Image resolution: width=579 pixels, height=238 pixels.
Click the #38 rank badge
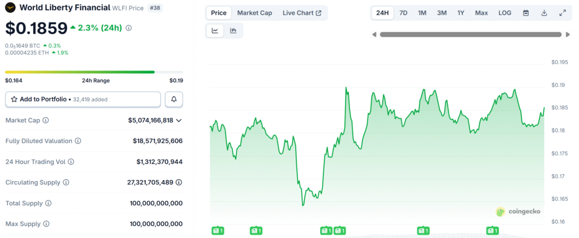pos(154,8)
